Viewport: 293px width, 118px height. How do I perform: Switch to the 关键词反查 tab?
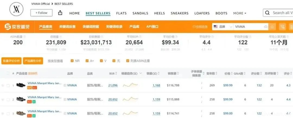click(x=67, y=27)
